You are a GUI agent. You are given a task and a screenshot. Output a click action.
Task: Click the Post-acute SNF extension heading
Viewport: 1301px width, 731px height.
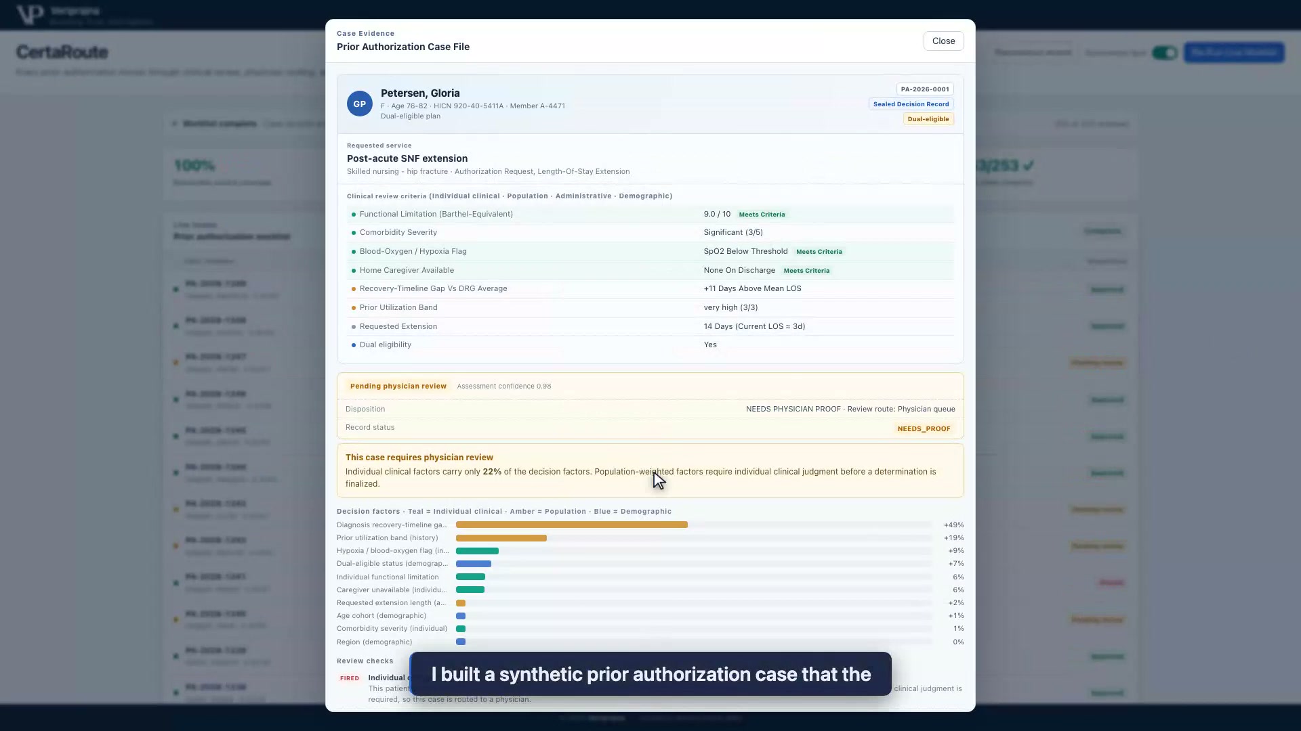407,158
